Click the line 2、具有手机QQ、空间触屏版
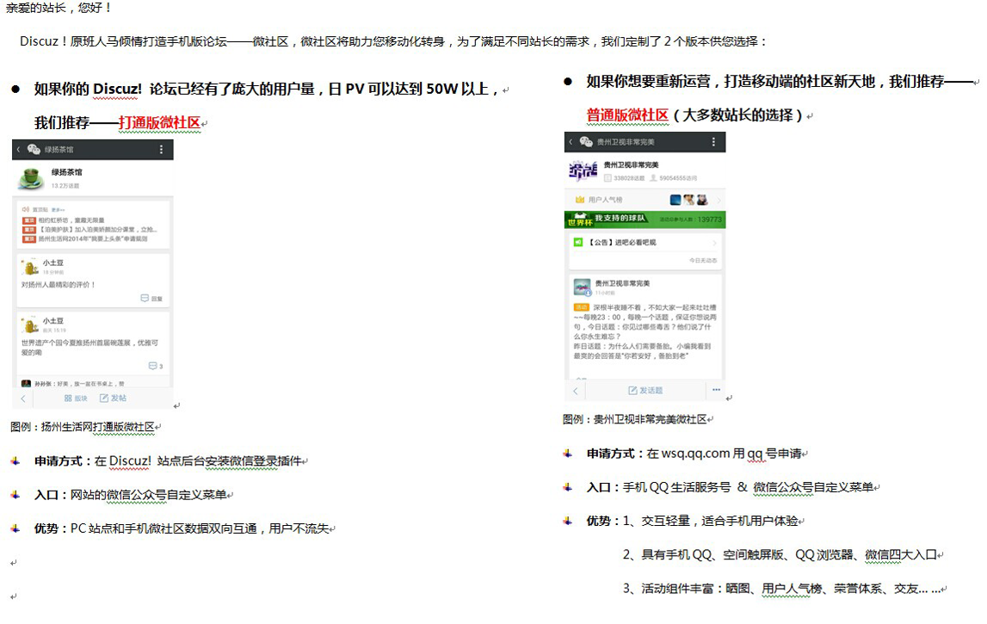The height and width of the screenshot is (624, 987). 780,555
